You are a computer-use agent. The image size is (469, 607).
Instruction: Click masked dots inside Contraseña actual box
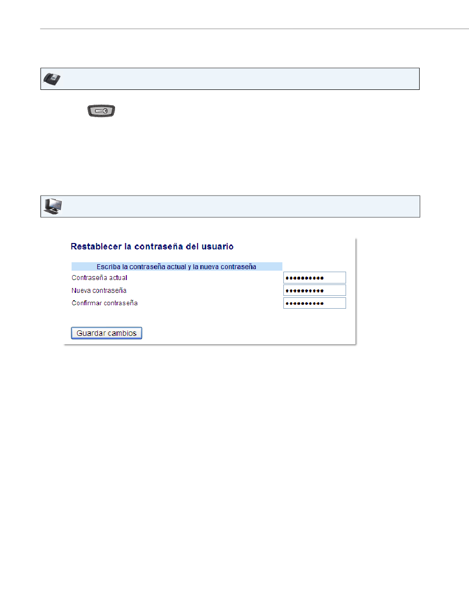point(305,278)
